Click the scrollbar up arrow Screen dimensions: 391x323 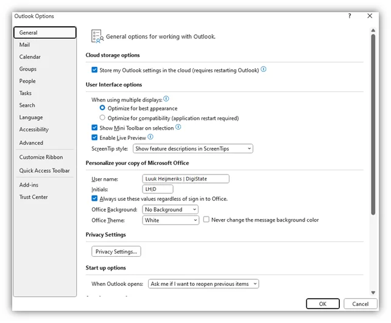(x=373, y=30)
